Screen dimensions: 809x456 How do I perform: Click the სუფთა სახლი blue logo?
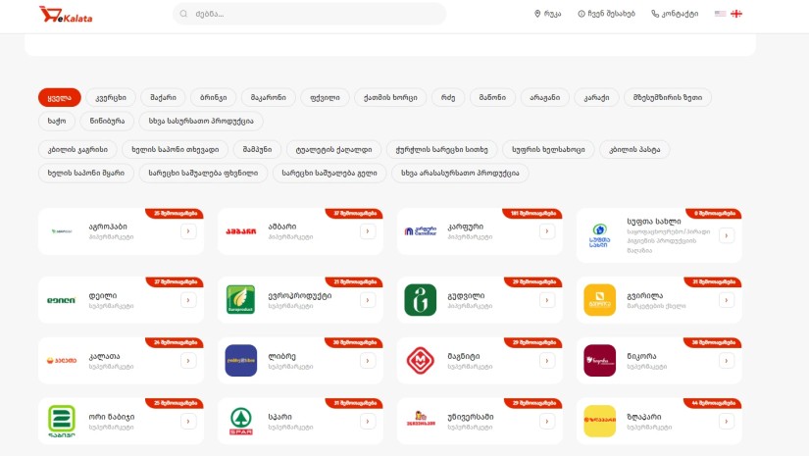tap(599, 235)
